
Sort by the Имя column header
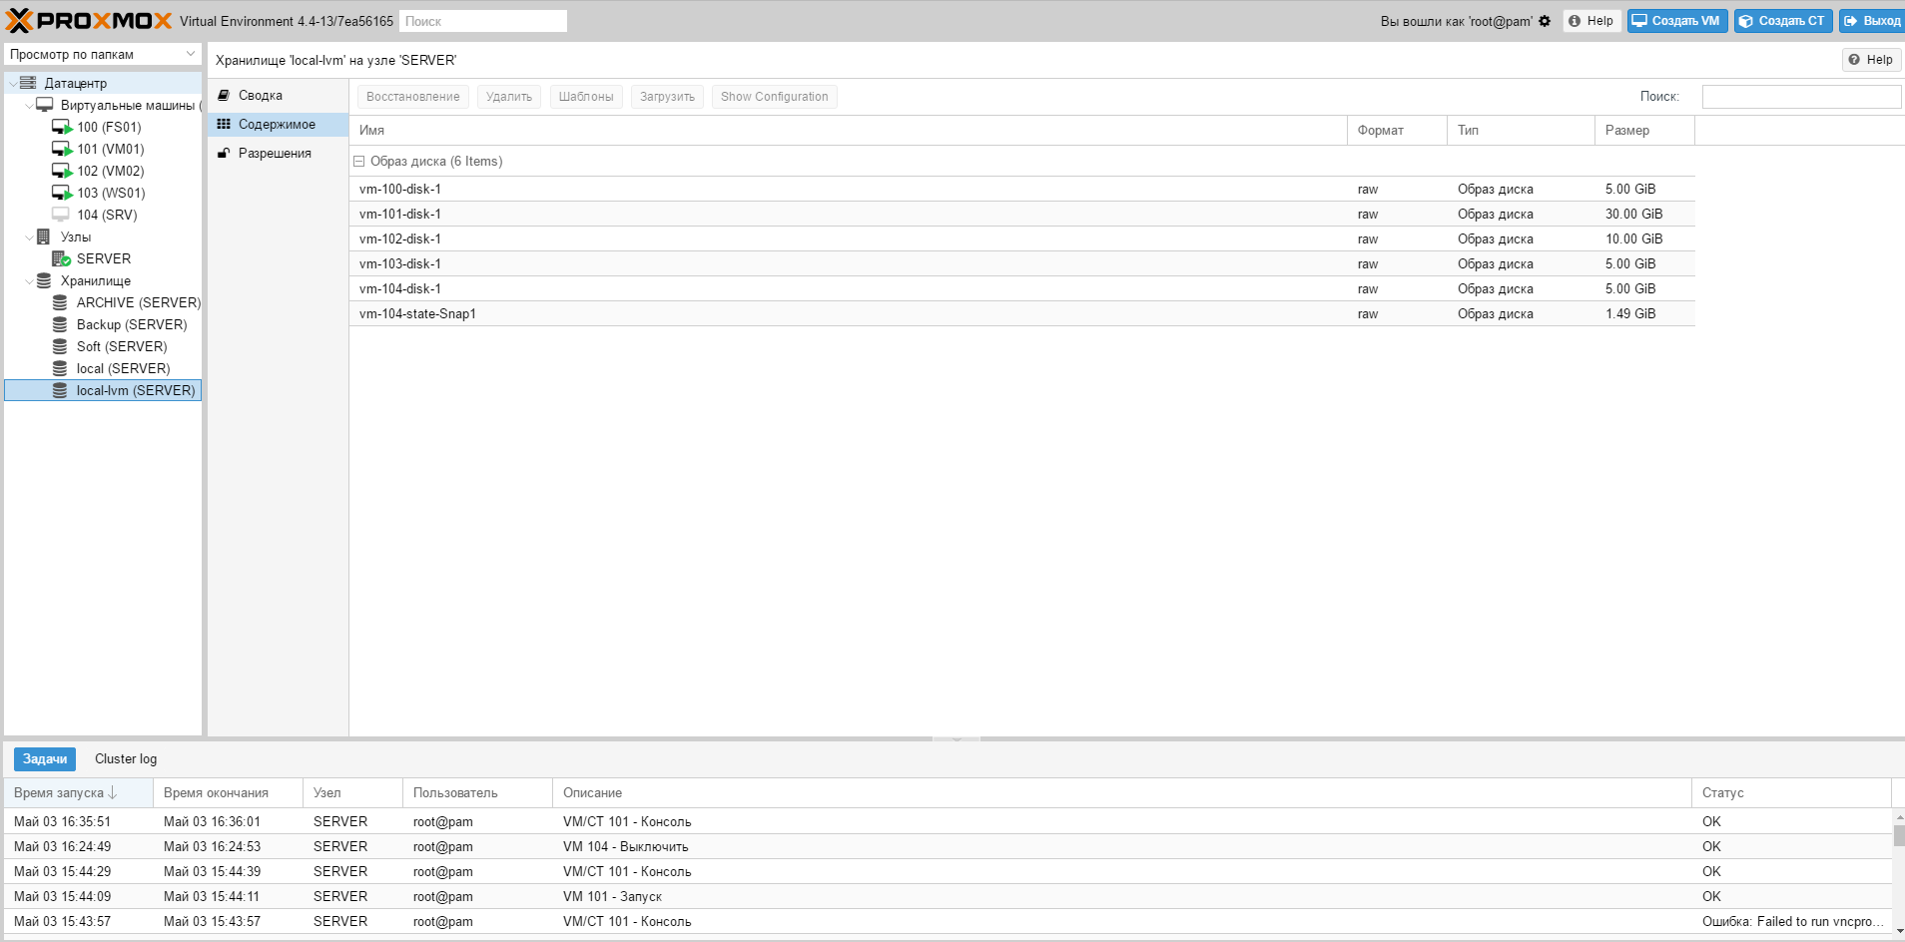848,130
